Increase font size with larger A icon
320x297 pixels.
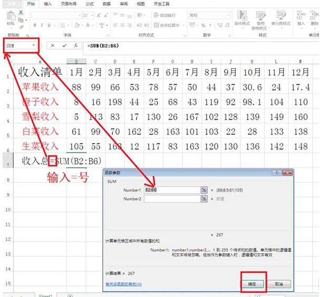99,15
